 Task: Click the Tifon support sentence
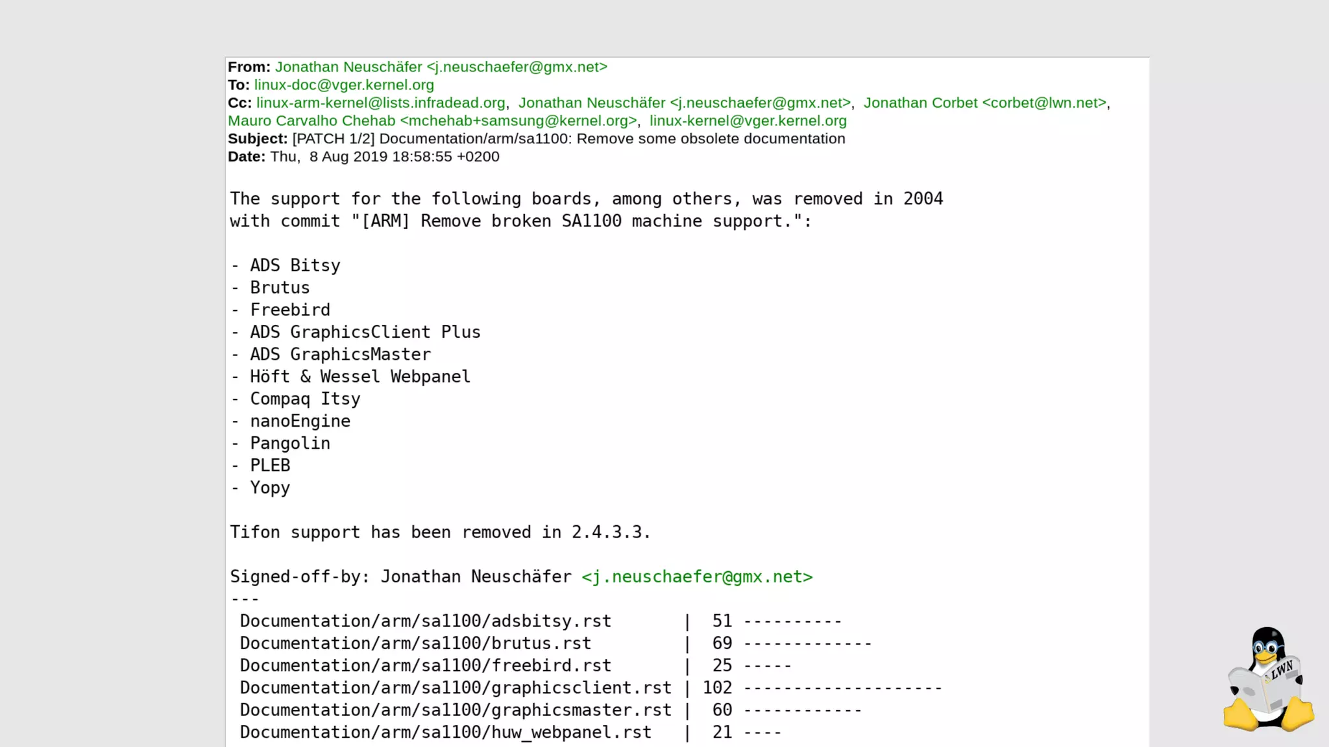pyautogui.click(x=439, y=532)
